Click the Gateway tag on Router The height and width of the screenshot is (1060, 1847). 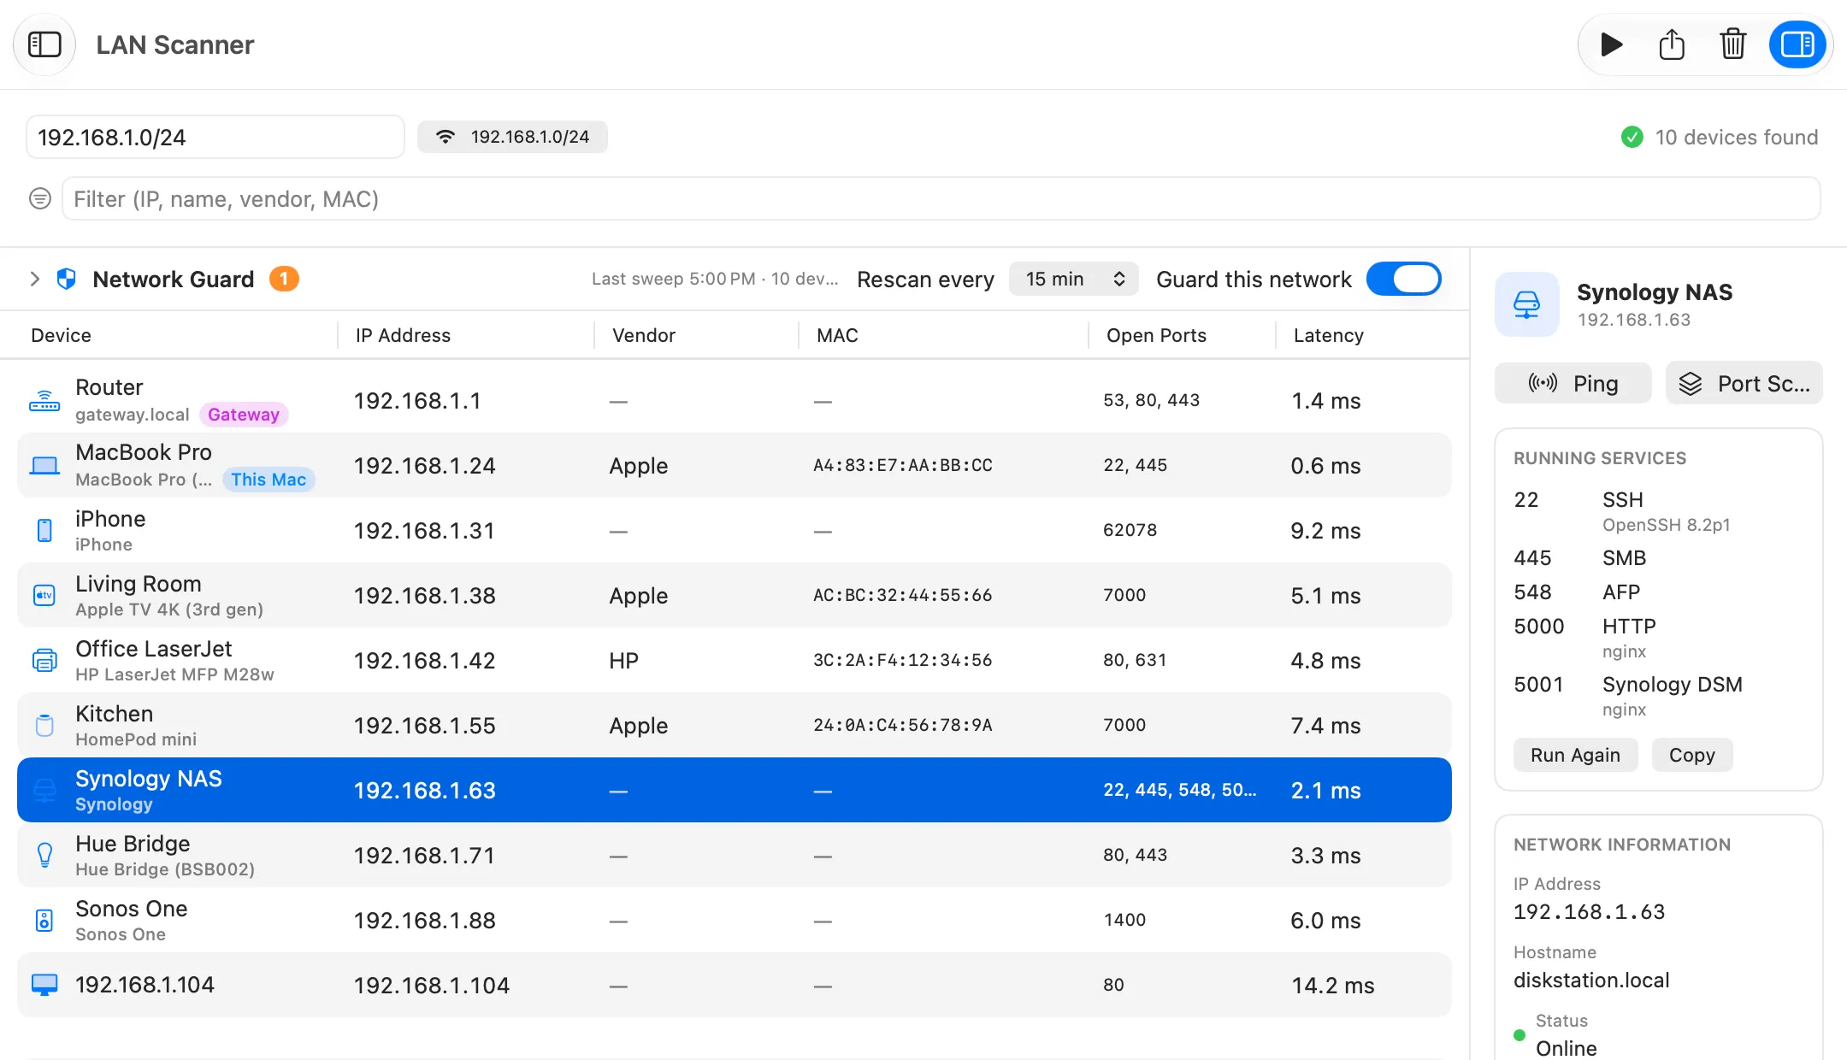244,415
